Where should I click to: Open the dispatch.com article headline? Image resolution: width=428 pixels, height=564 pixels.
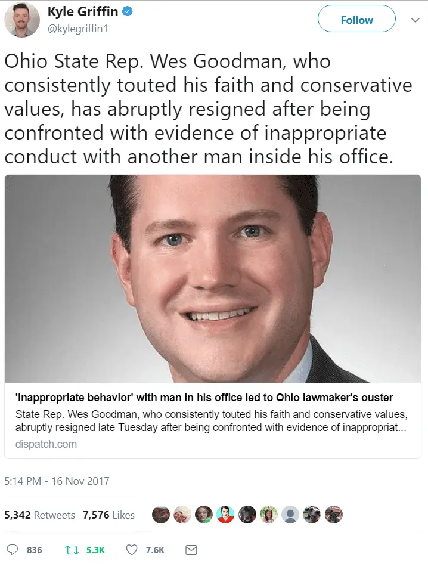pos(204,398)
